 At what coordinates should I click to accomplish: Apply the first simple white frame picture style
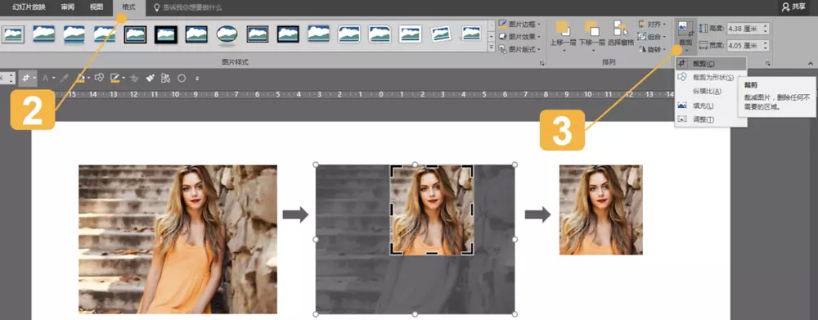[x=14, y=34]
